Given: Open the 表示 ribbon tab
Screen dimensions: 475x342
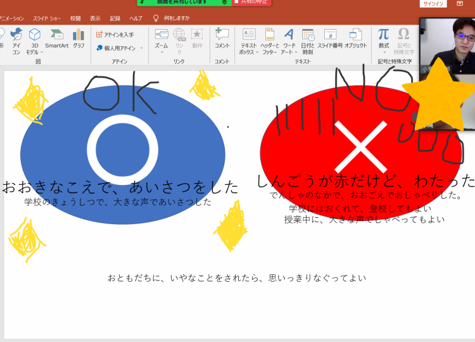Looking at the screenshot, I should [x=95, y=18].
